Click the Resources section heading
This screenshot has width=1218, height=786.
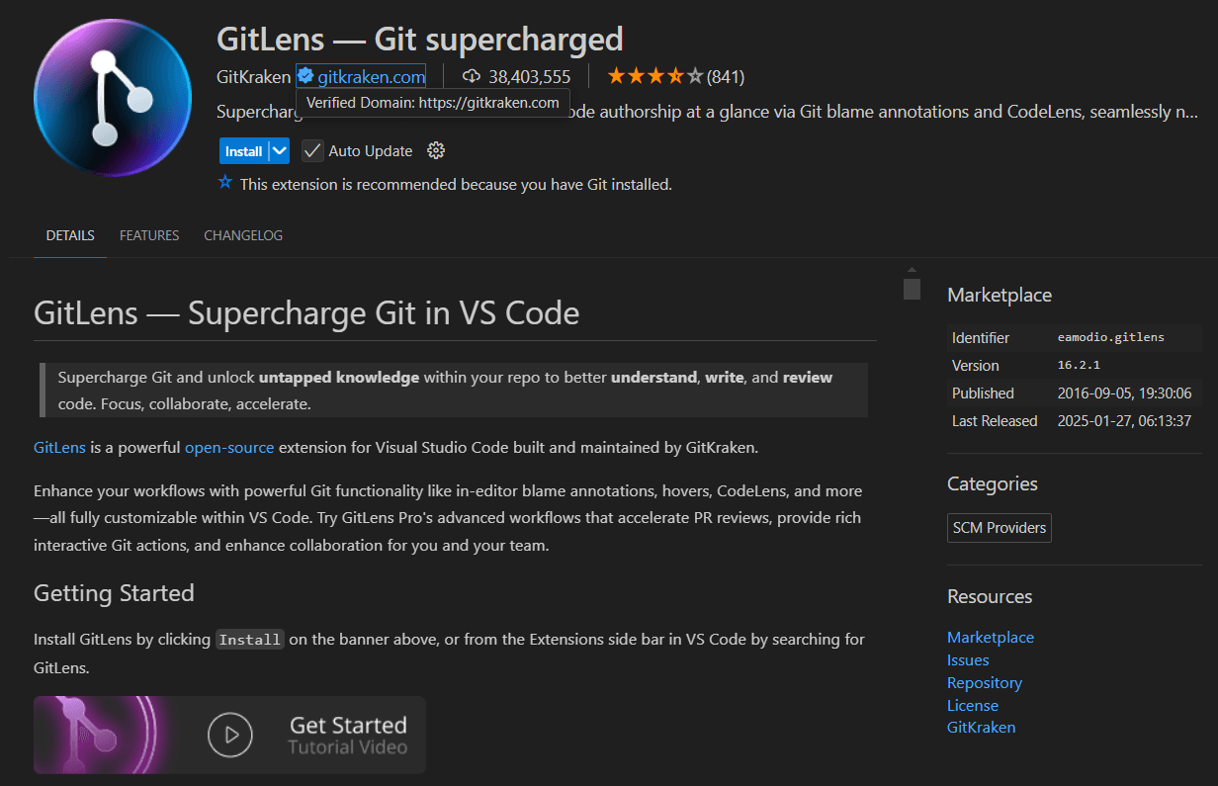990,596
